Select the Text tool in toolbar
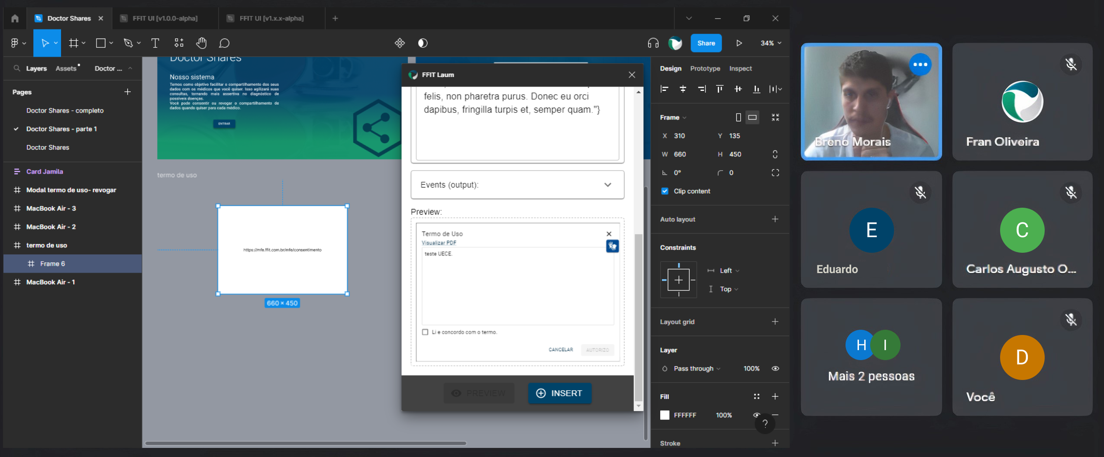 (155, 43)
